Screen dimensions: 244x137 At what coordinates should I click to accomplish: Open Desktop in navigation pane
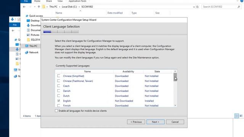pos(33,21)
